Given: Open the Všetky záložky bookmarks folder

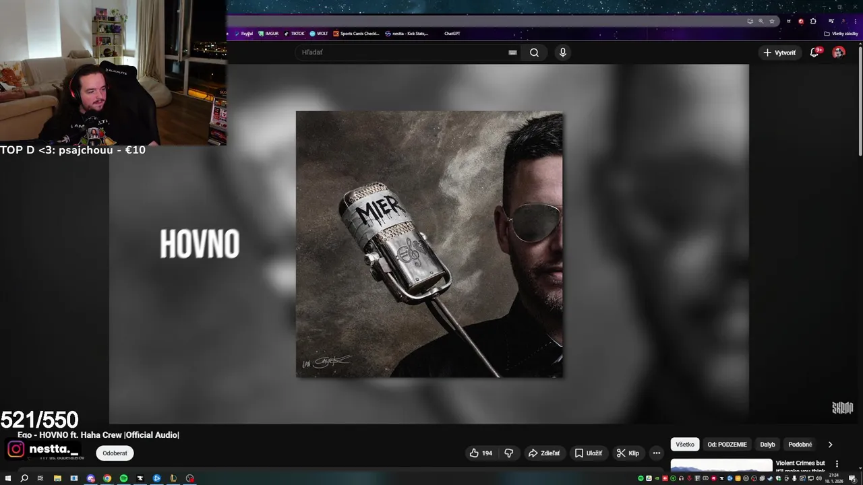Looking at the screenshot, I should click(x=841, y=34).
